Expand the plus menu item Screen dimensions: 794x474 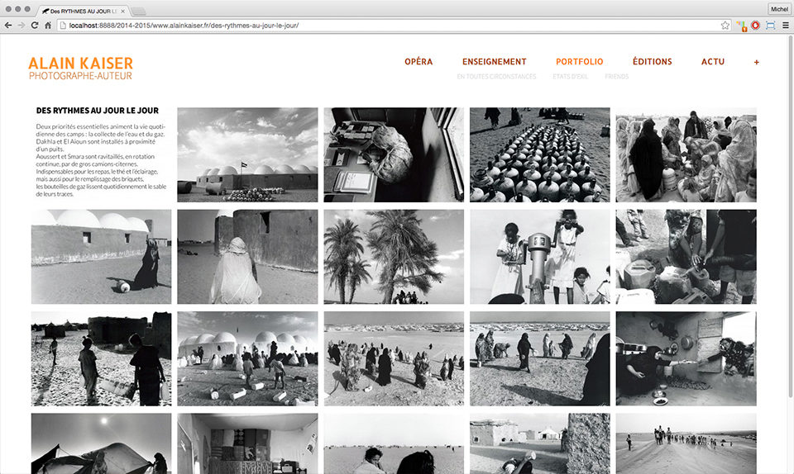point(757,62)
